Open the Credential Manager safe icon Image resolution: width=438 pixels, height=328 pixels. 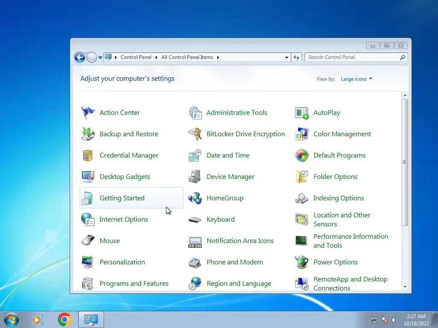[x=88, y=155]
